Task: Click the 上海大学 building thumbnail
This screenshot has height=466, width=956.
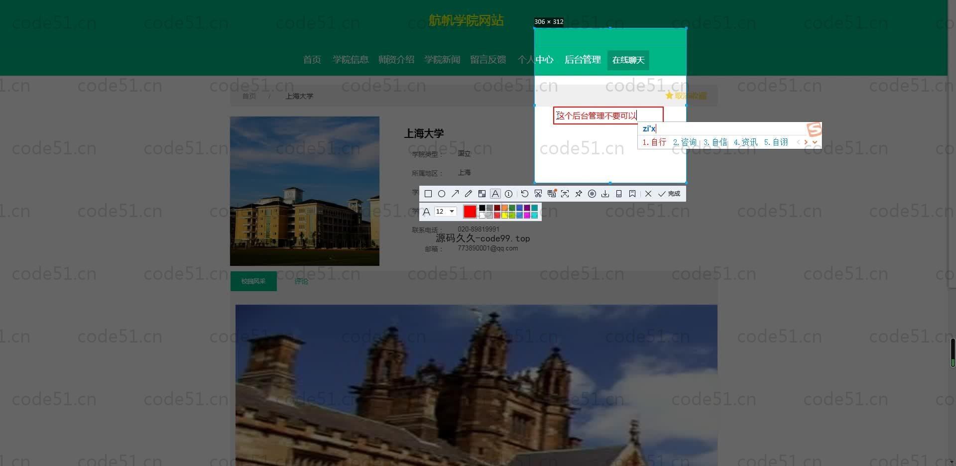Action: (x=305, y=191)
